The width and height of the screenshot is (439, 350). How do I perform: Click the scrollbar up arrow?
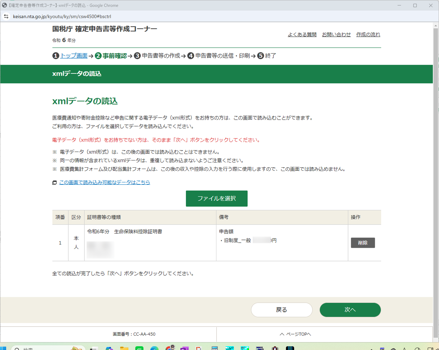[436, 26]
